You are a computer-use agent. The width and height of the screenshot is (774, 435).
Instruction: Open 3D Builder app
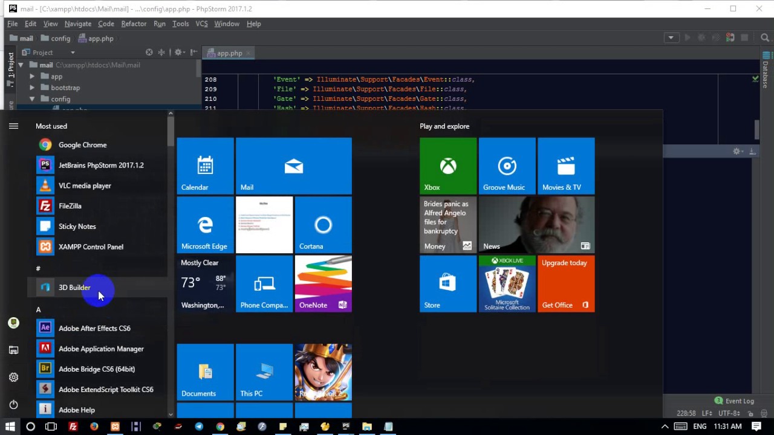pos(97,288)
